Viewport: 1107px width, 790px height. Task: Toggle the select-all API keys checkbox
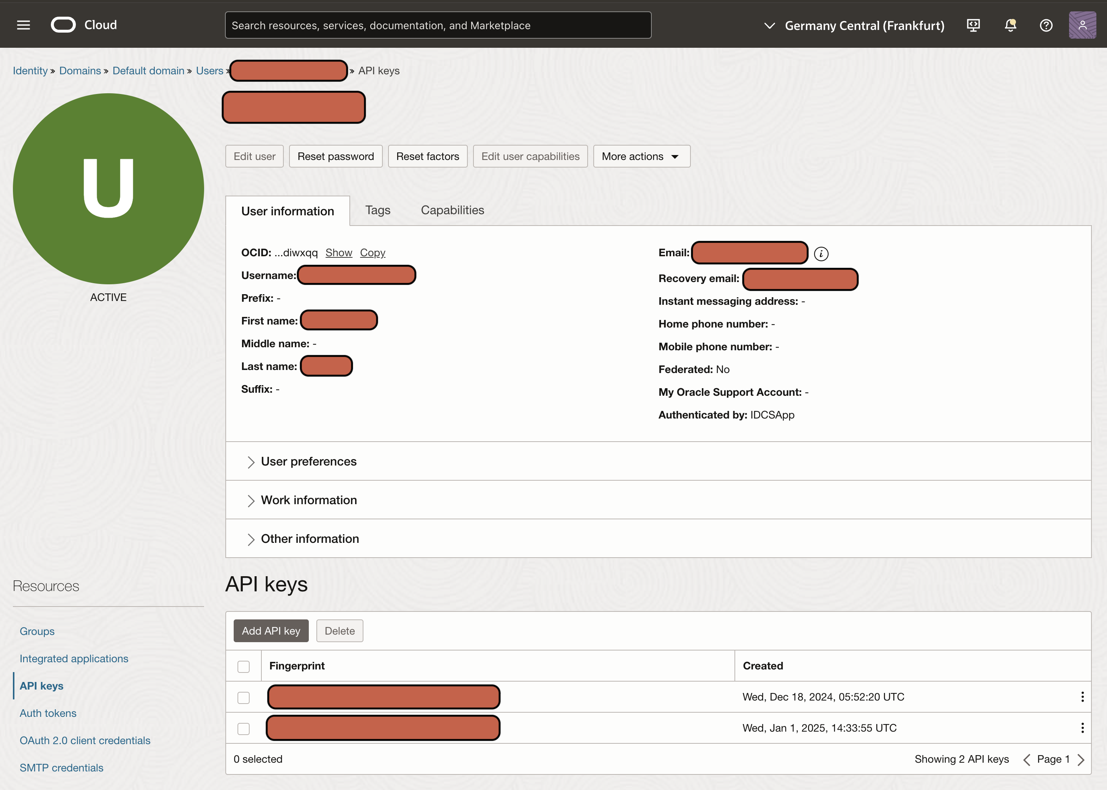tap(244, 666)
